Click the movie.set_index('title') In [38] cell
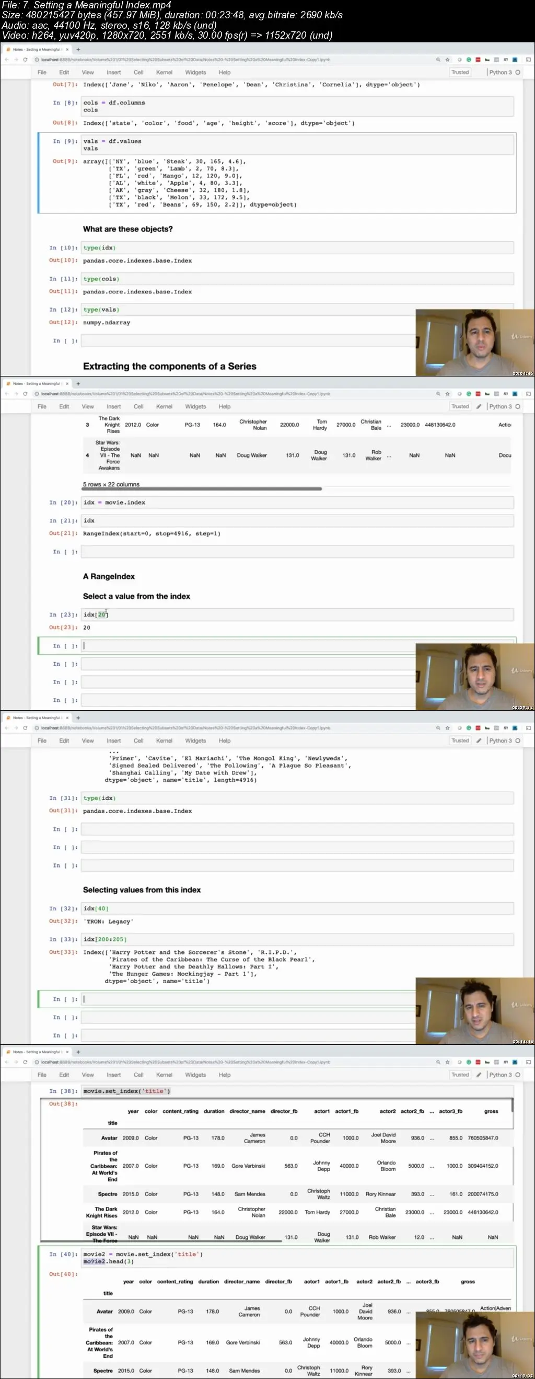 coord(297,1091)
